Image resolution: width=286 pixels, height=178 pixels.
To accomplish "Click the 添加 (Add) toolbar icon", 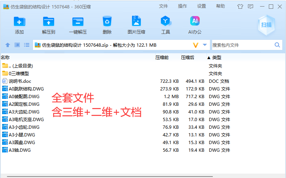I will click(19, 22).
